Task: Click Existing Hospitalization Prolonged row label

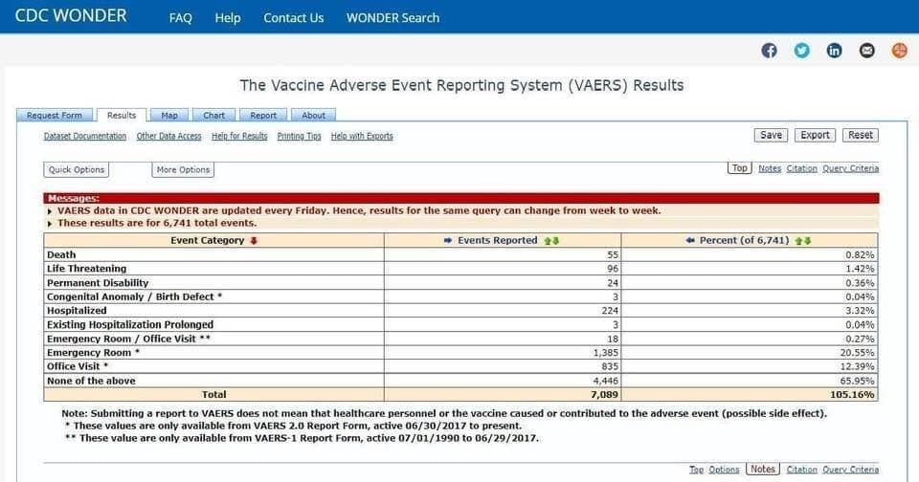Action: pyautogui.click(x=130, y=325)
